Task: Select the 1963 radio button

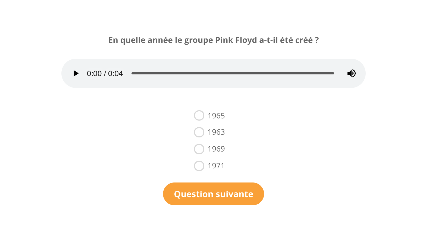Action: coord(199,132)
